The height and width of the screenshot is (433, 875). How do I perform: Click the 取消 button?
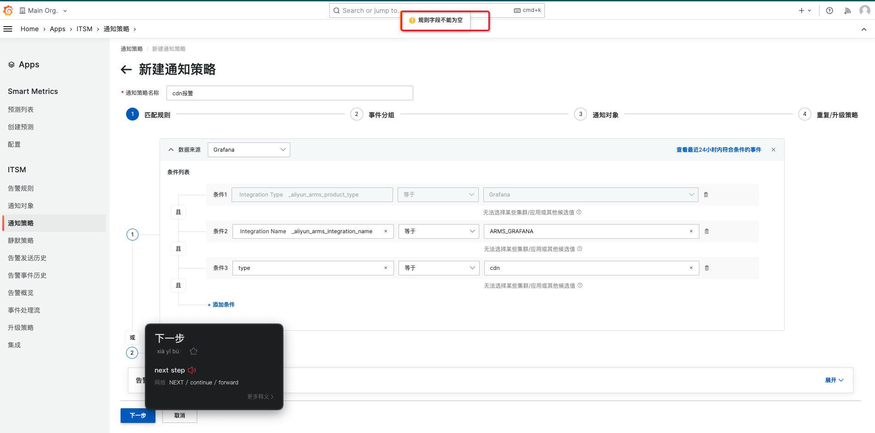[180, 416]
